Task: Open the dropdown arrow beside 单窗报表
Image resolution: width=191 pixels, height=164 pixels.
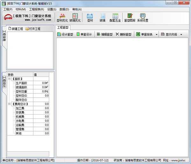Action: (157, 34)
